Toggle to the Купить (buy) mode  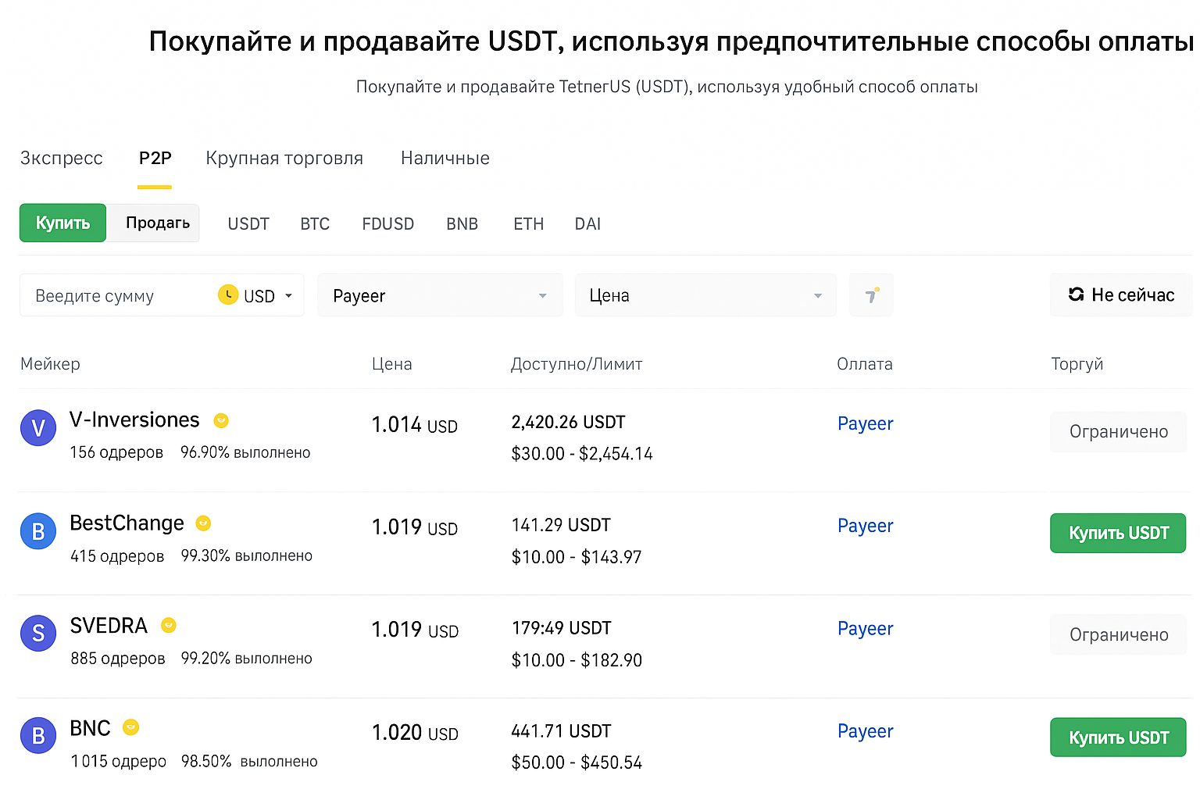62,223
